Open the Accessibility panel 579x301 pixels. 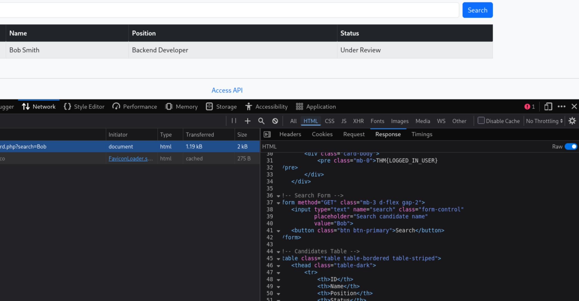tap(267, 107)
